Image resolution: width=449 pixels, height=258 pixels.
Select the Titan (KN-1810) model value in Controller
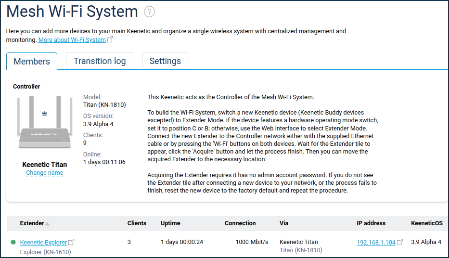point(104,105)
